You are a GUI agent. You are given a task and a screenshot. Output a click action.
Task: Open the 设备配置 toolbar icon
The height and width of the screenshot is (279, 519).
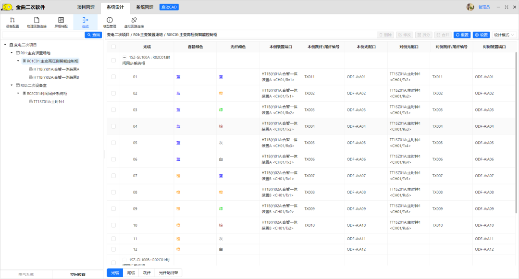coord(12,20)
